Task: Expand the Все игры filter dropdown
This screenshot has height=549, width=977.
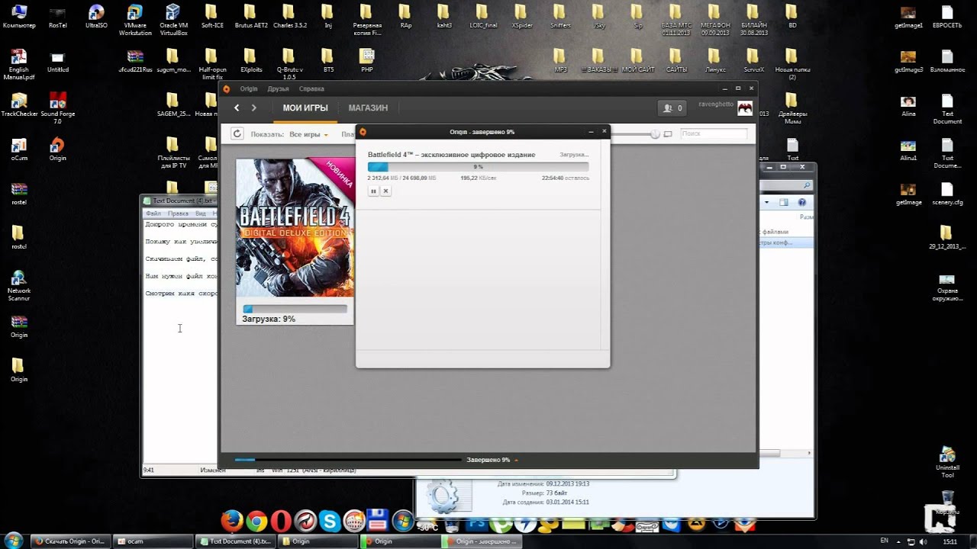Action: point(308,134)
